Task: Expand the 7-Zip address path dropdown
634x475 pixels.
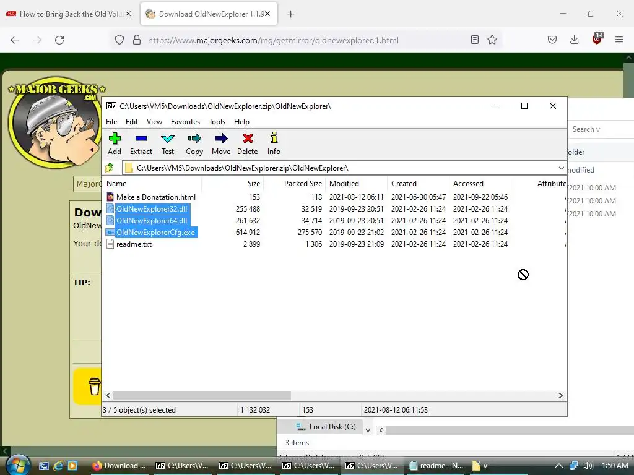Action: click(561, 168)
